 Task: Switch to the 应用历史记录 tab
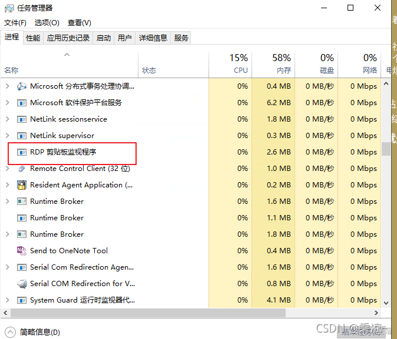coord(68,38)
